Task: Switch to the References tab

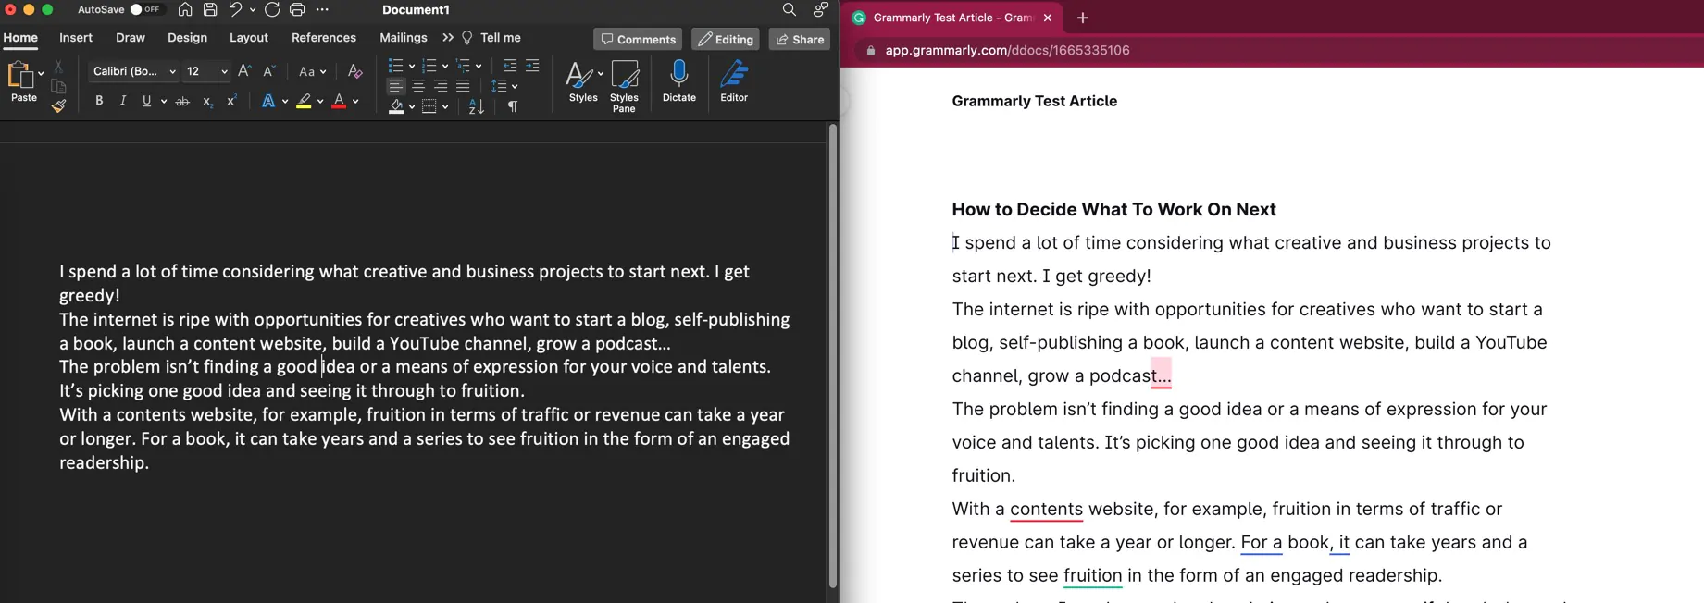Action: click(323, 38)
